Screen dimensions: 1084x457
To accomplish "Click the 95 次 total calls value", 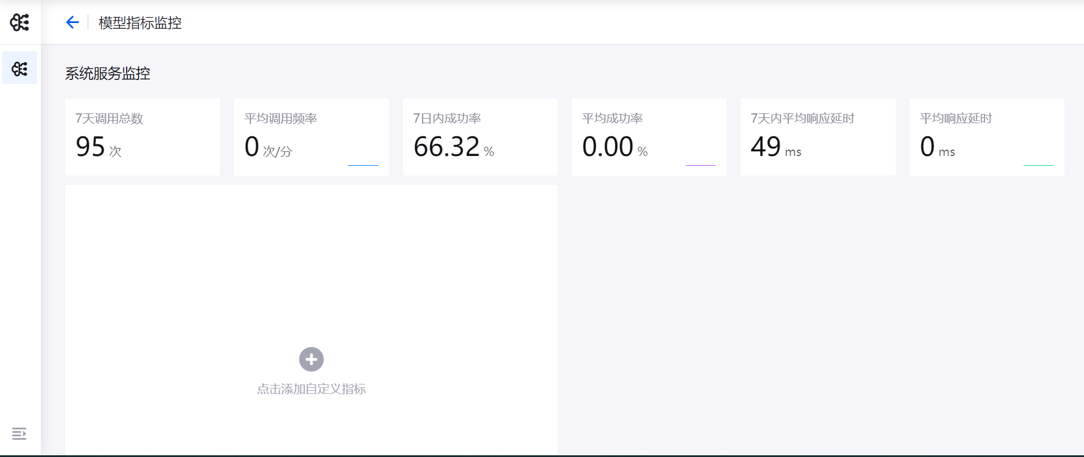I will click(98, 147).
